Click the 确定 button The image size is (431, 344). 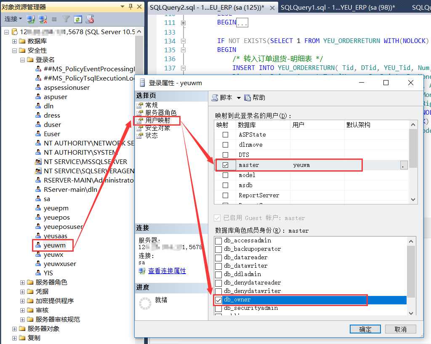(365, 329)
